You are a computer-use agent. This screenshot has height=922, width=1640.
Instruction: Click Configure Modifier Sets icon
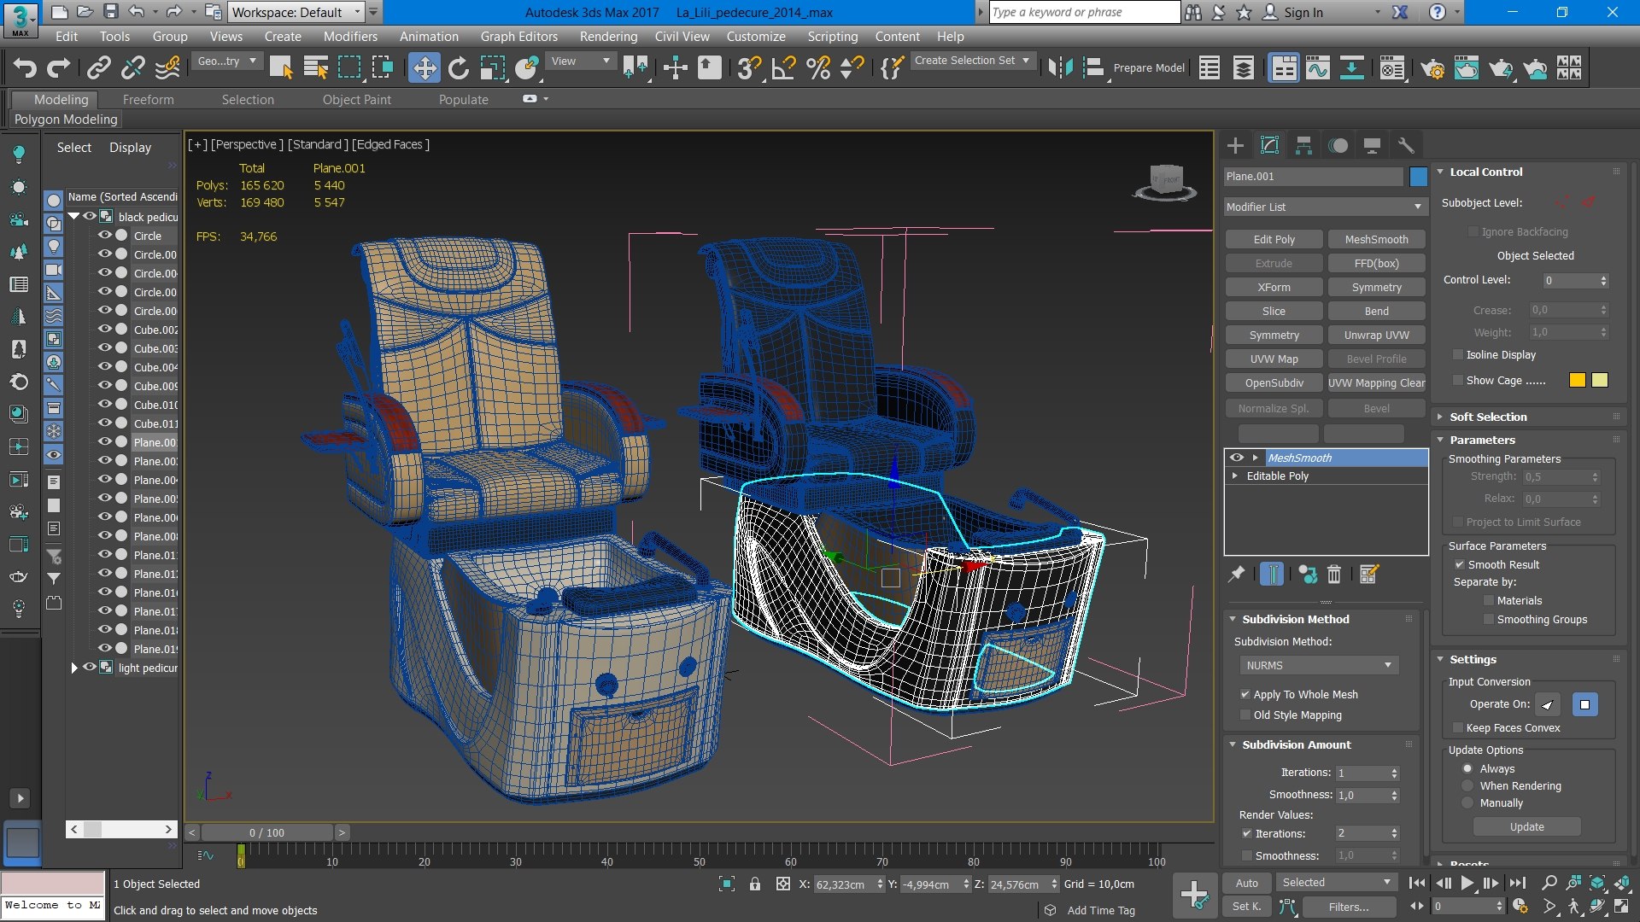click(1369, 575)
